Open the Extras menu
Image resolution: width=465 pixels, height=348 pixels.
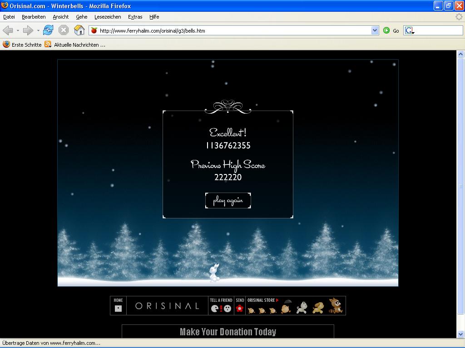click(135, 17)
